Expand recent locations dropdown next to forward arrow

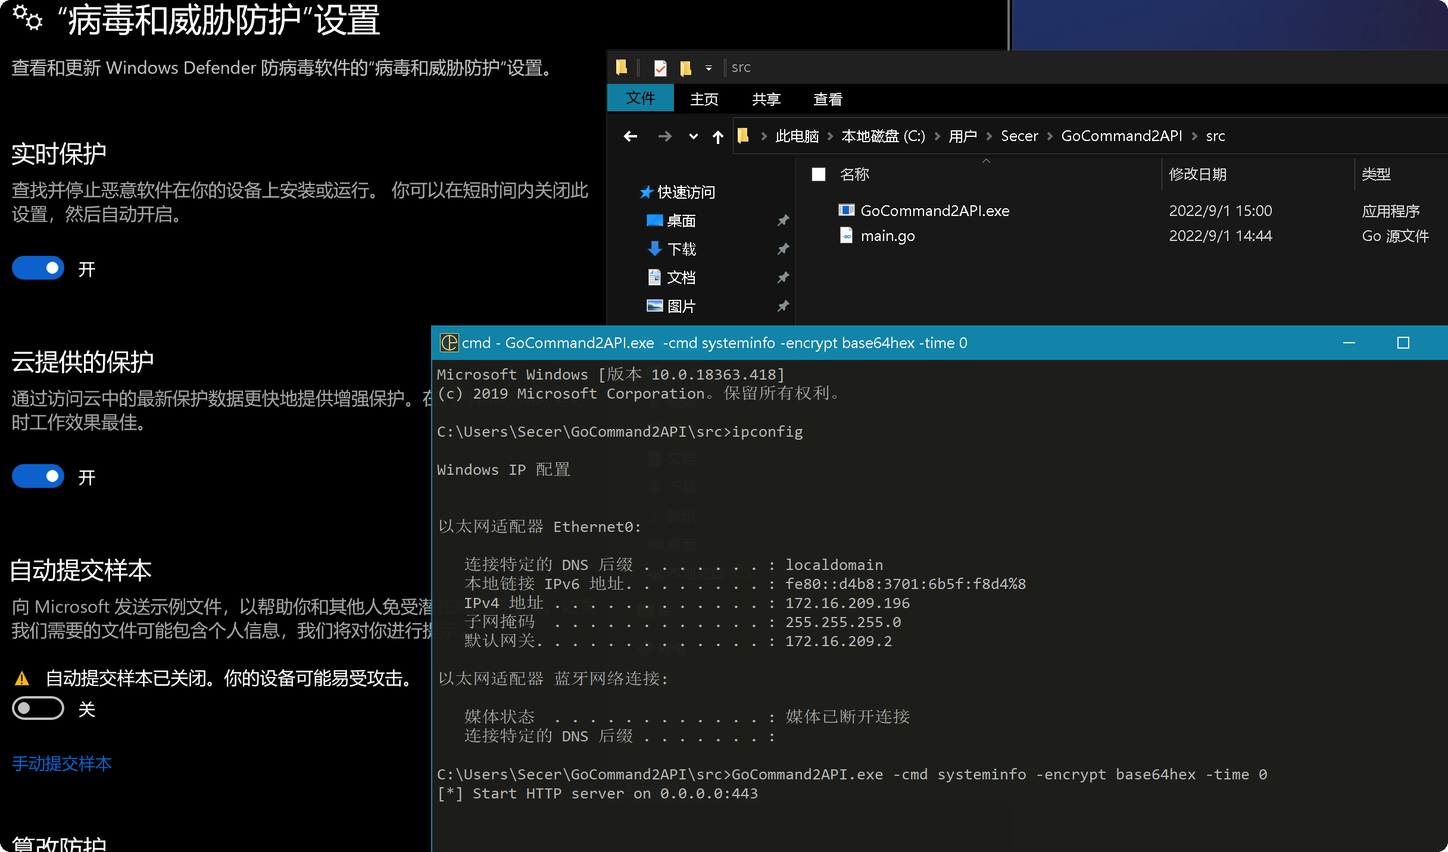tap(693, 137)
